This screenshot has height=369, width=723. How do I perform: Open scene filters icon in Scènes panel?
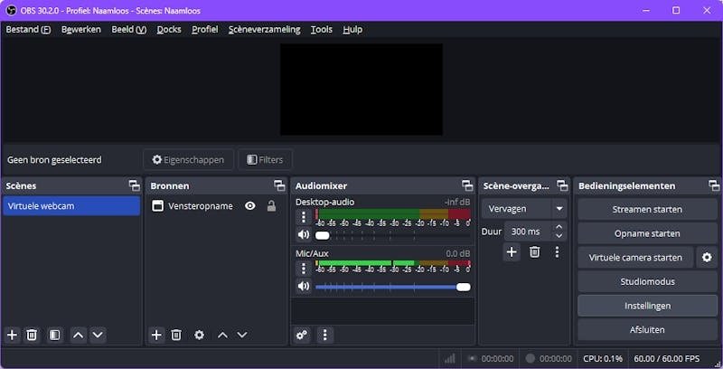54,335
